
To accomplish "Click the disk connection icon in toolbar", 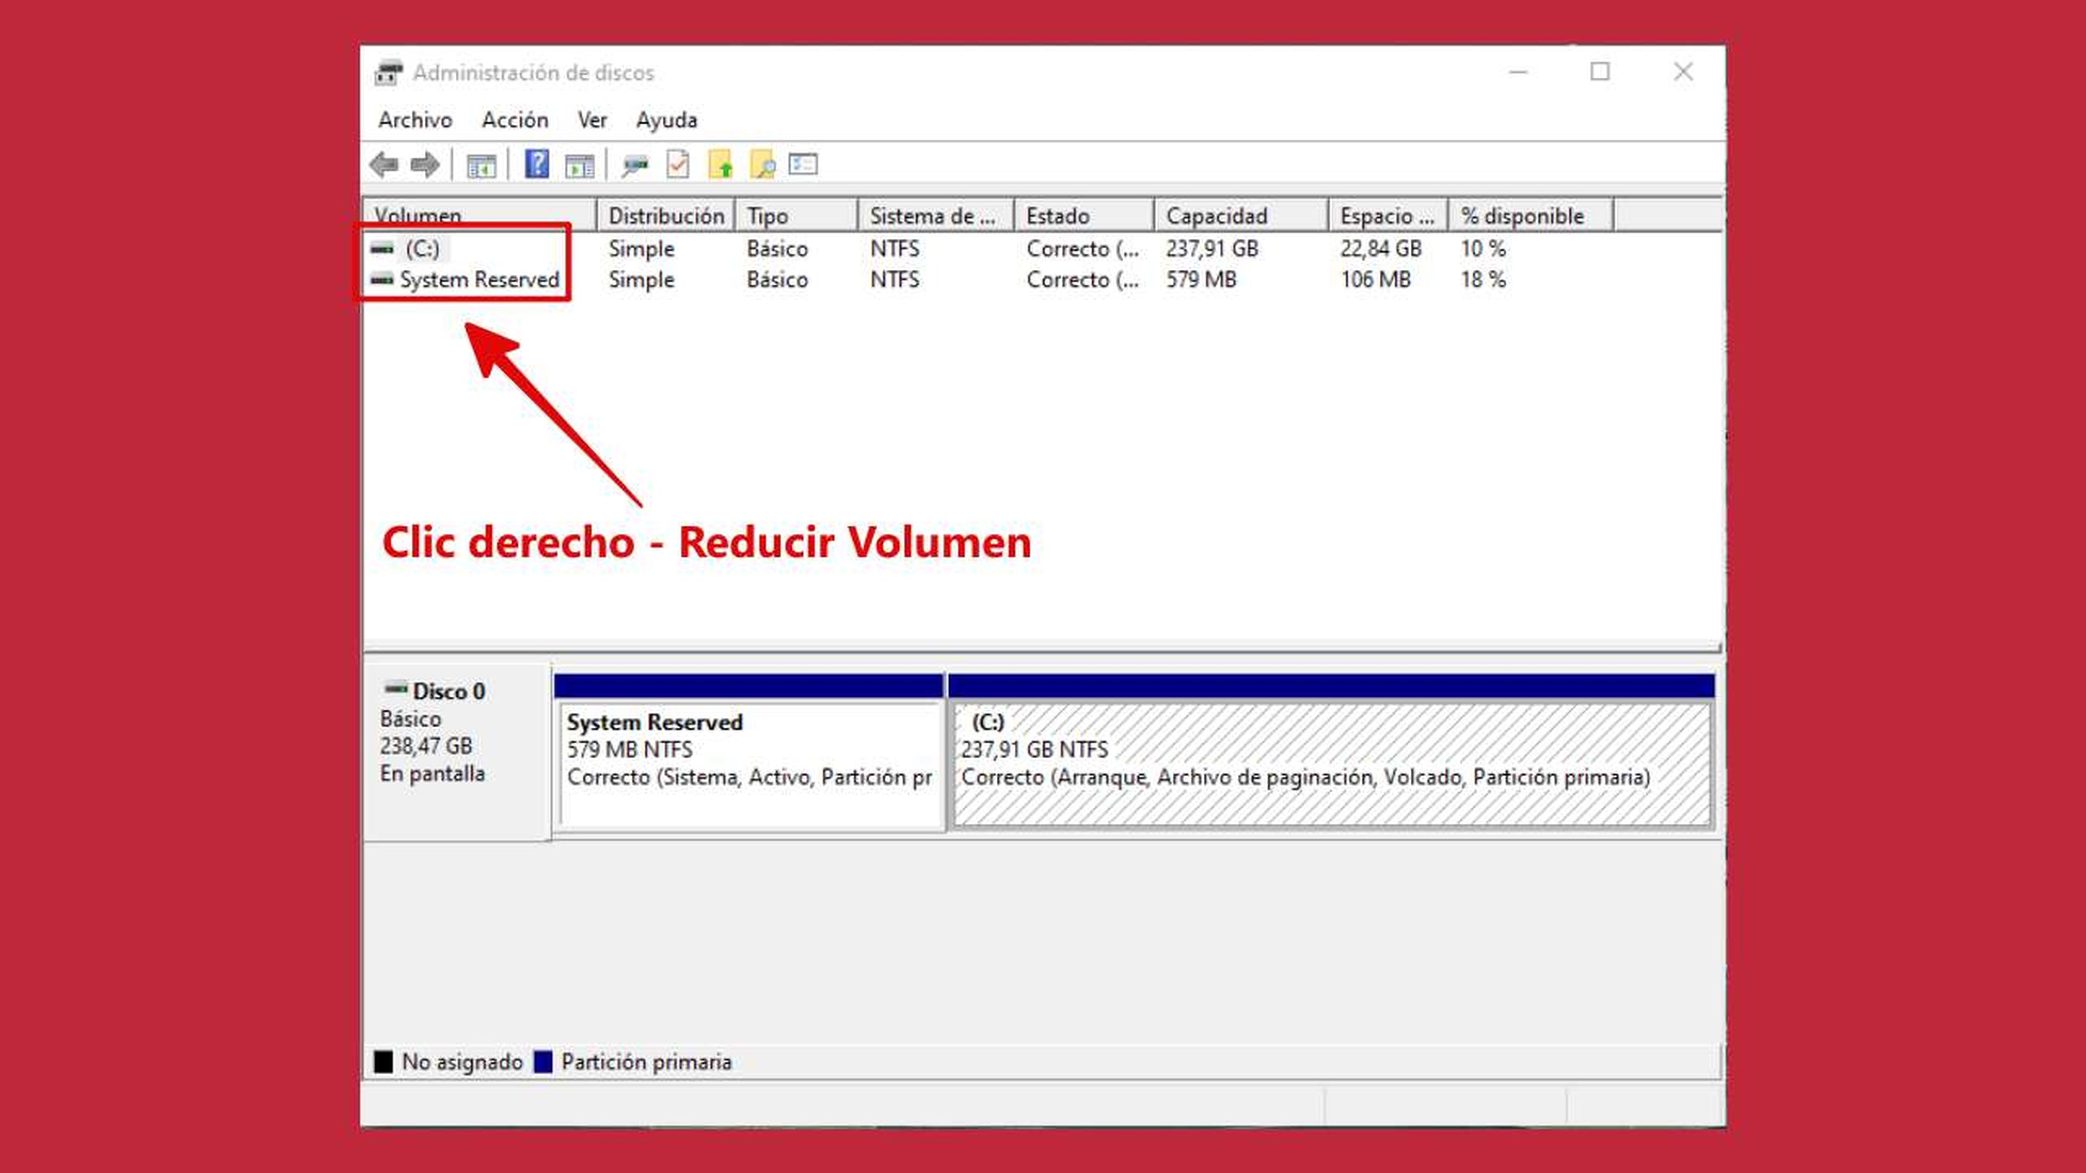I will click(636, 165).
